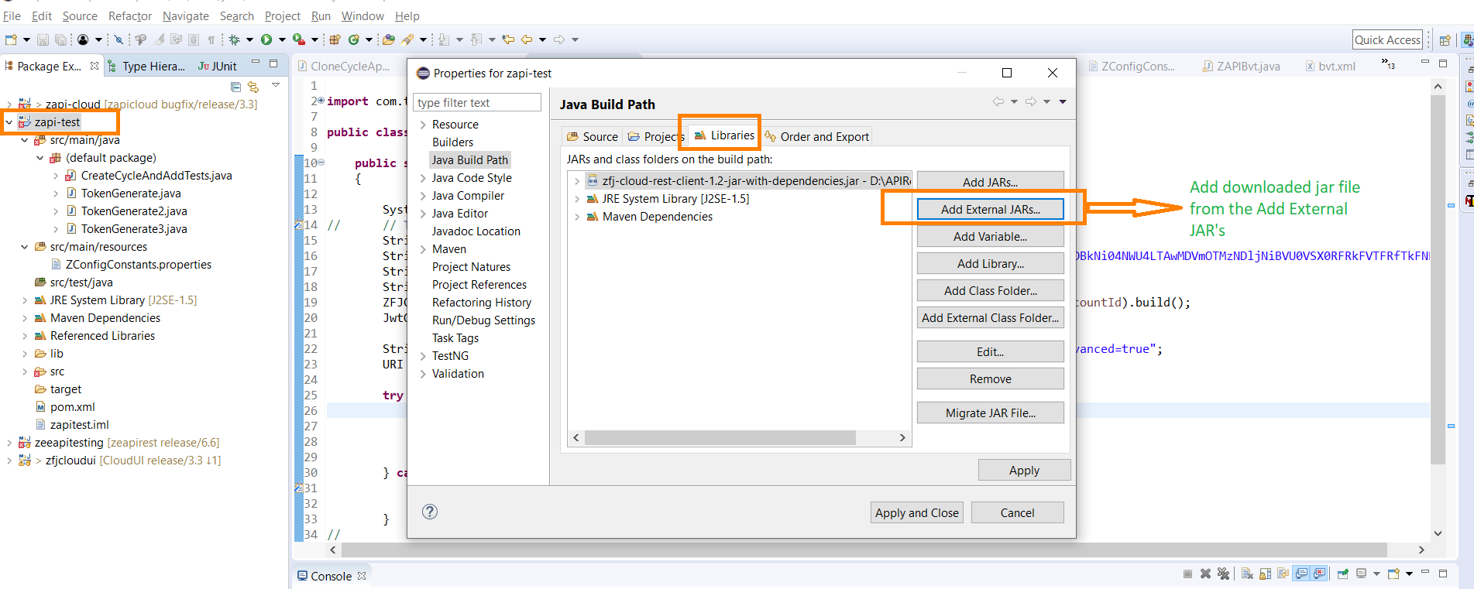
Task: Click the Console Scroll Lock icon
Action: click(x=1265, y=574)
